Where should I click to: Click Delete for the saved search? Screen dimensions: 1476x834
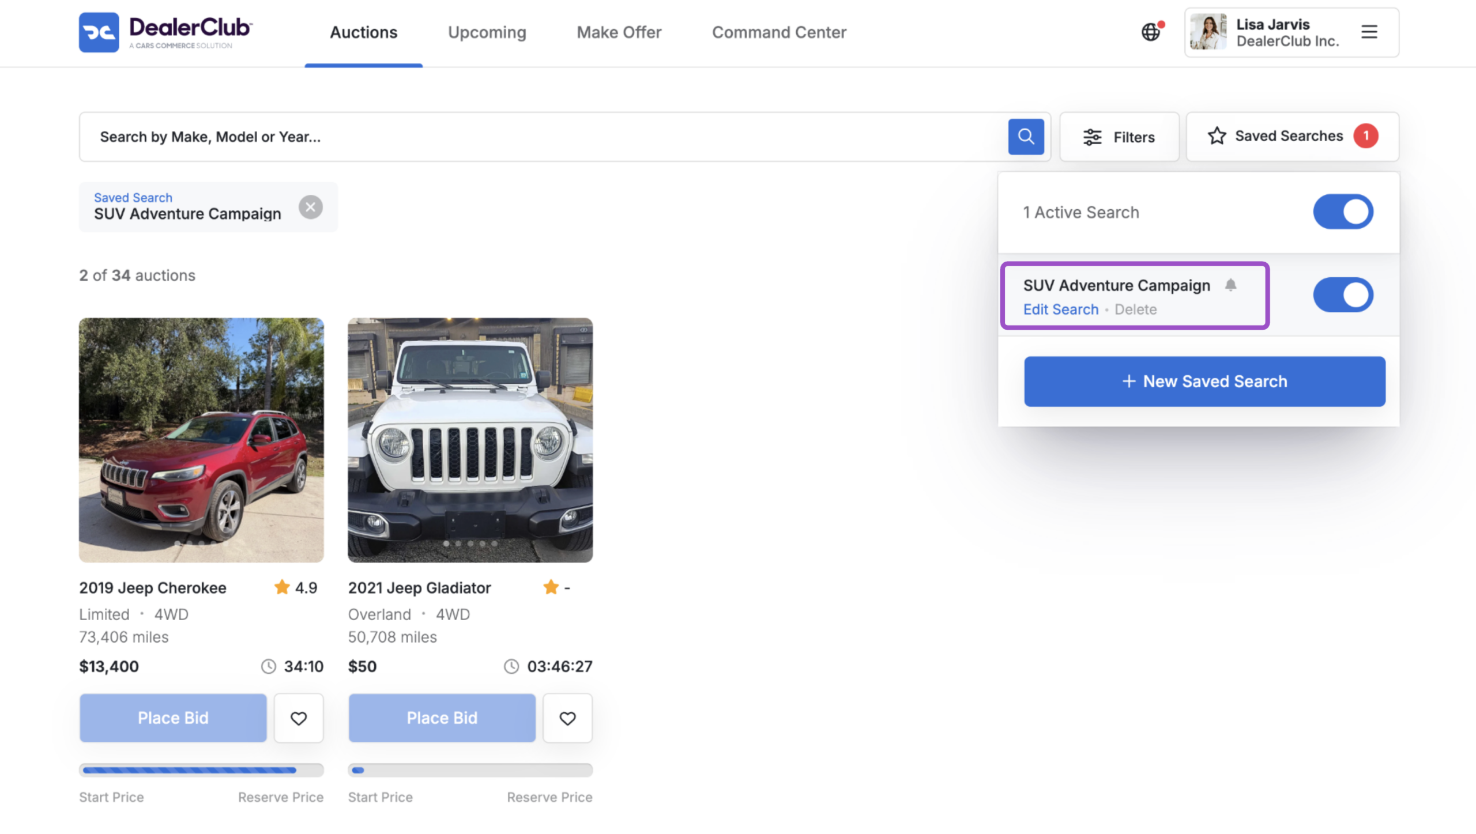(x=1135, y=310)
